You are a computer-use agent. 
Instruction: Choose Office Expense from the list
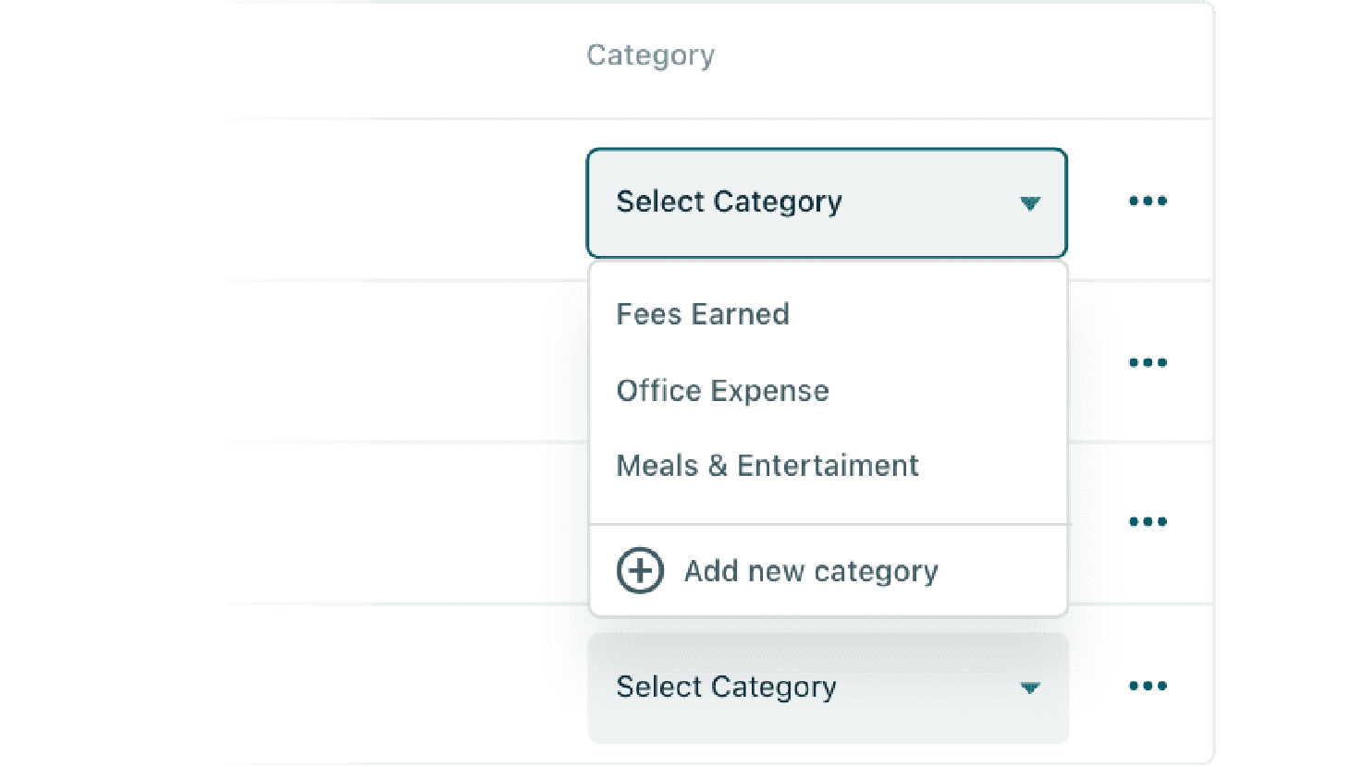(x=722, y=391)
